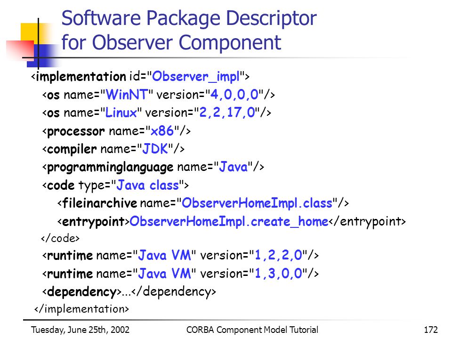Click the closing '</dependency>' tag

click(x=174, y=292)
